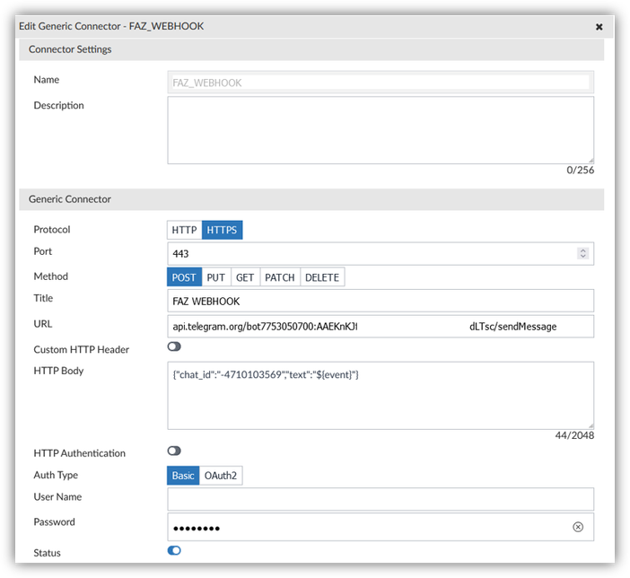Enable the Custom HTTP Header toggle
Image resolution: width=630 pixels, height=578 pixels.
click(x=174, y=346)
